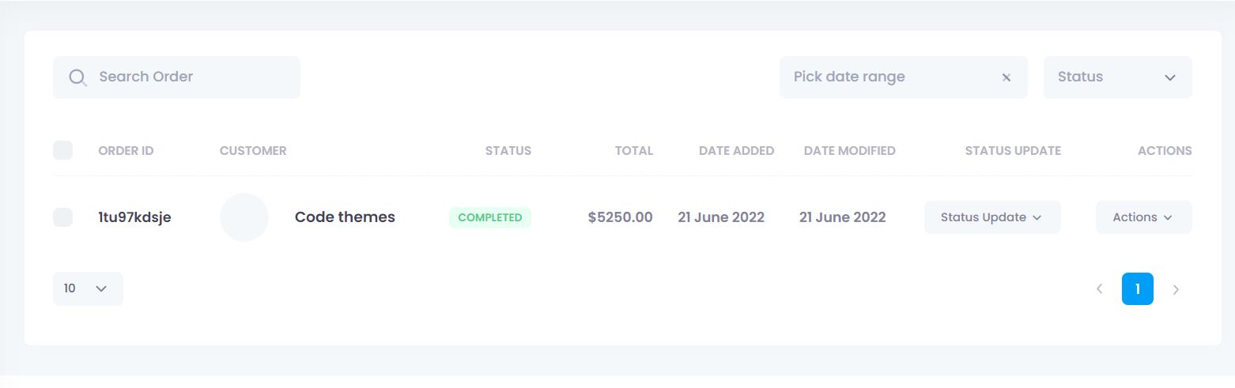This screenshot has width=1235, height=388.
Task: Toggle the select-all orders checkbox
Action: [x=62, y=150]
